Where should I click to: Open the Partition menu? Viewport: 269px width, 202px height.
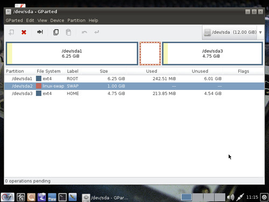[76, 20]
